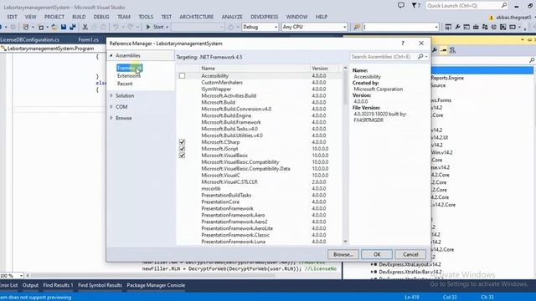Viewport: 536px width, 301px height.
Task: Open the PROJECT menu
Action: [54, 17]
